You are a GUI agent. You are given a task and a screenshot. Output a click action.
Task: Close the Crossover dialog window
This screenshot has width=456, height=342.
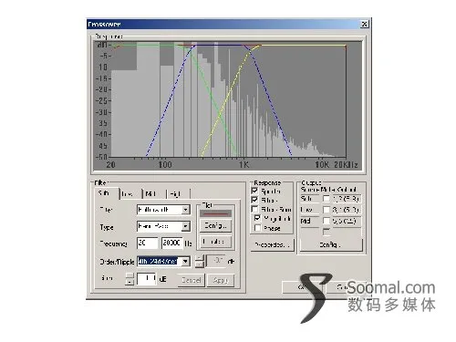tap(364, 24)
